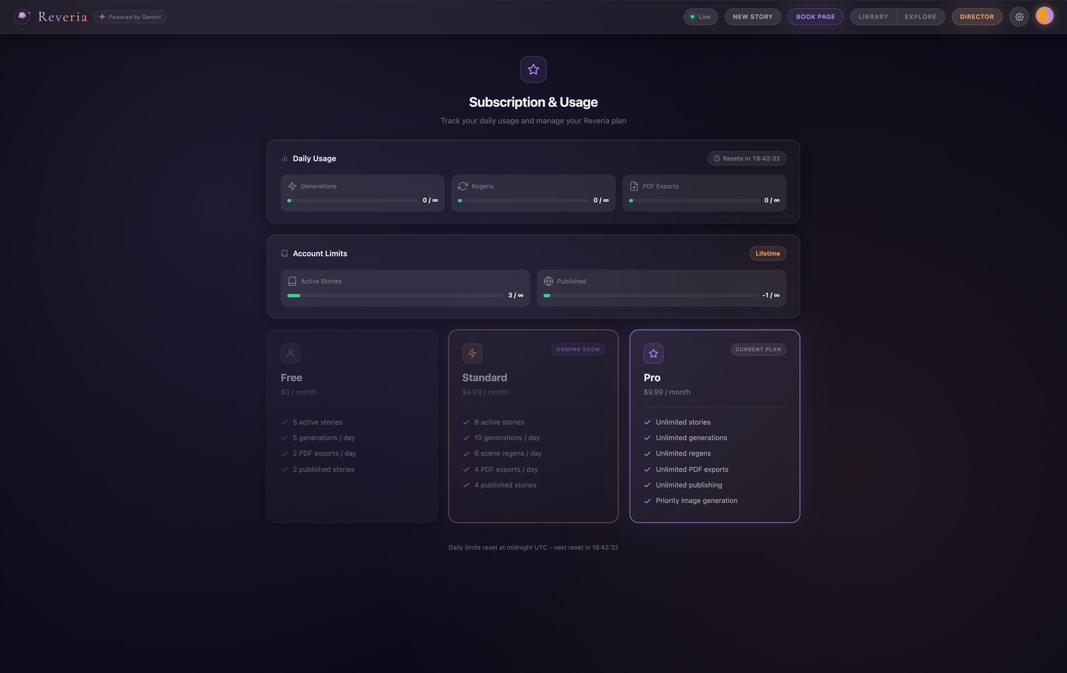Screen dimensions: 1067x673
Task: Click the Reveria logo icon
Action: [22, 17]
